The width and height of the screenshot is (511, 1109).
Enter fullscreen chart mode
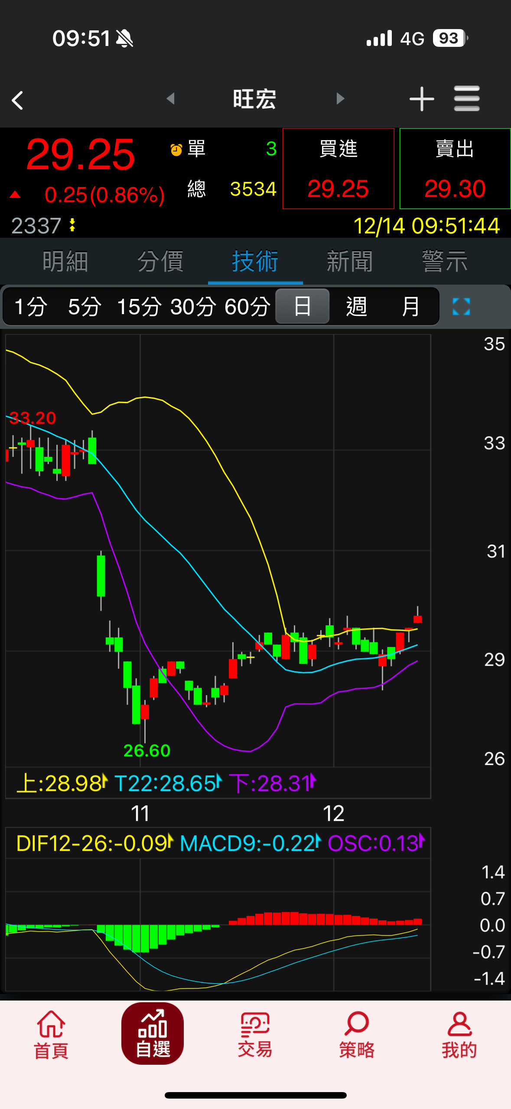coord(461,307)
